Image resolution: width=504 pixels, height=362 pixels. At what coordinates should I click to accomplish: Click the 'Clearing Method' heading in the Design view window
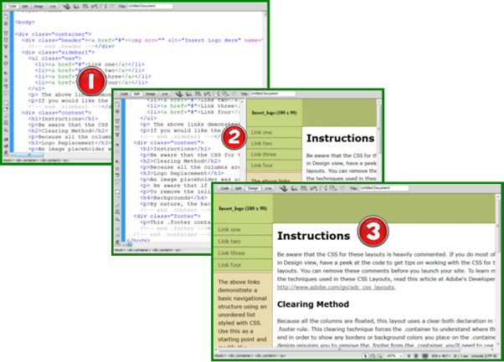[x=313, y=304]
